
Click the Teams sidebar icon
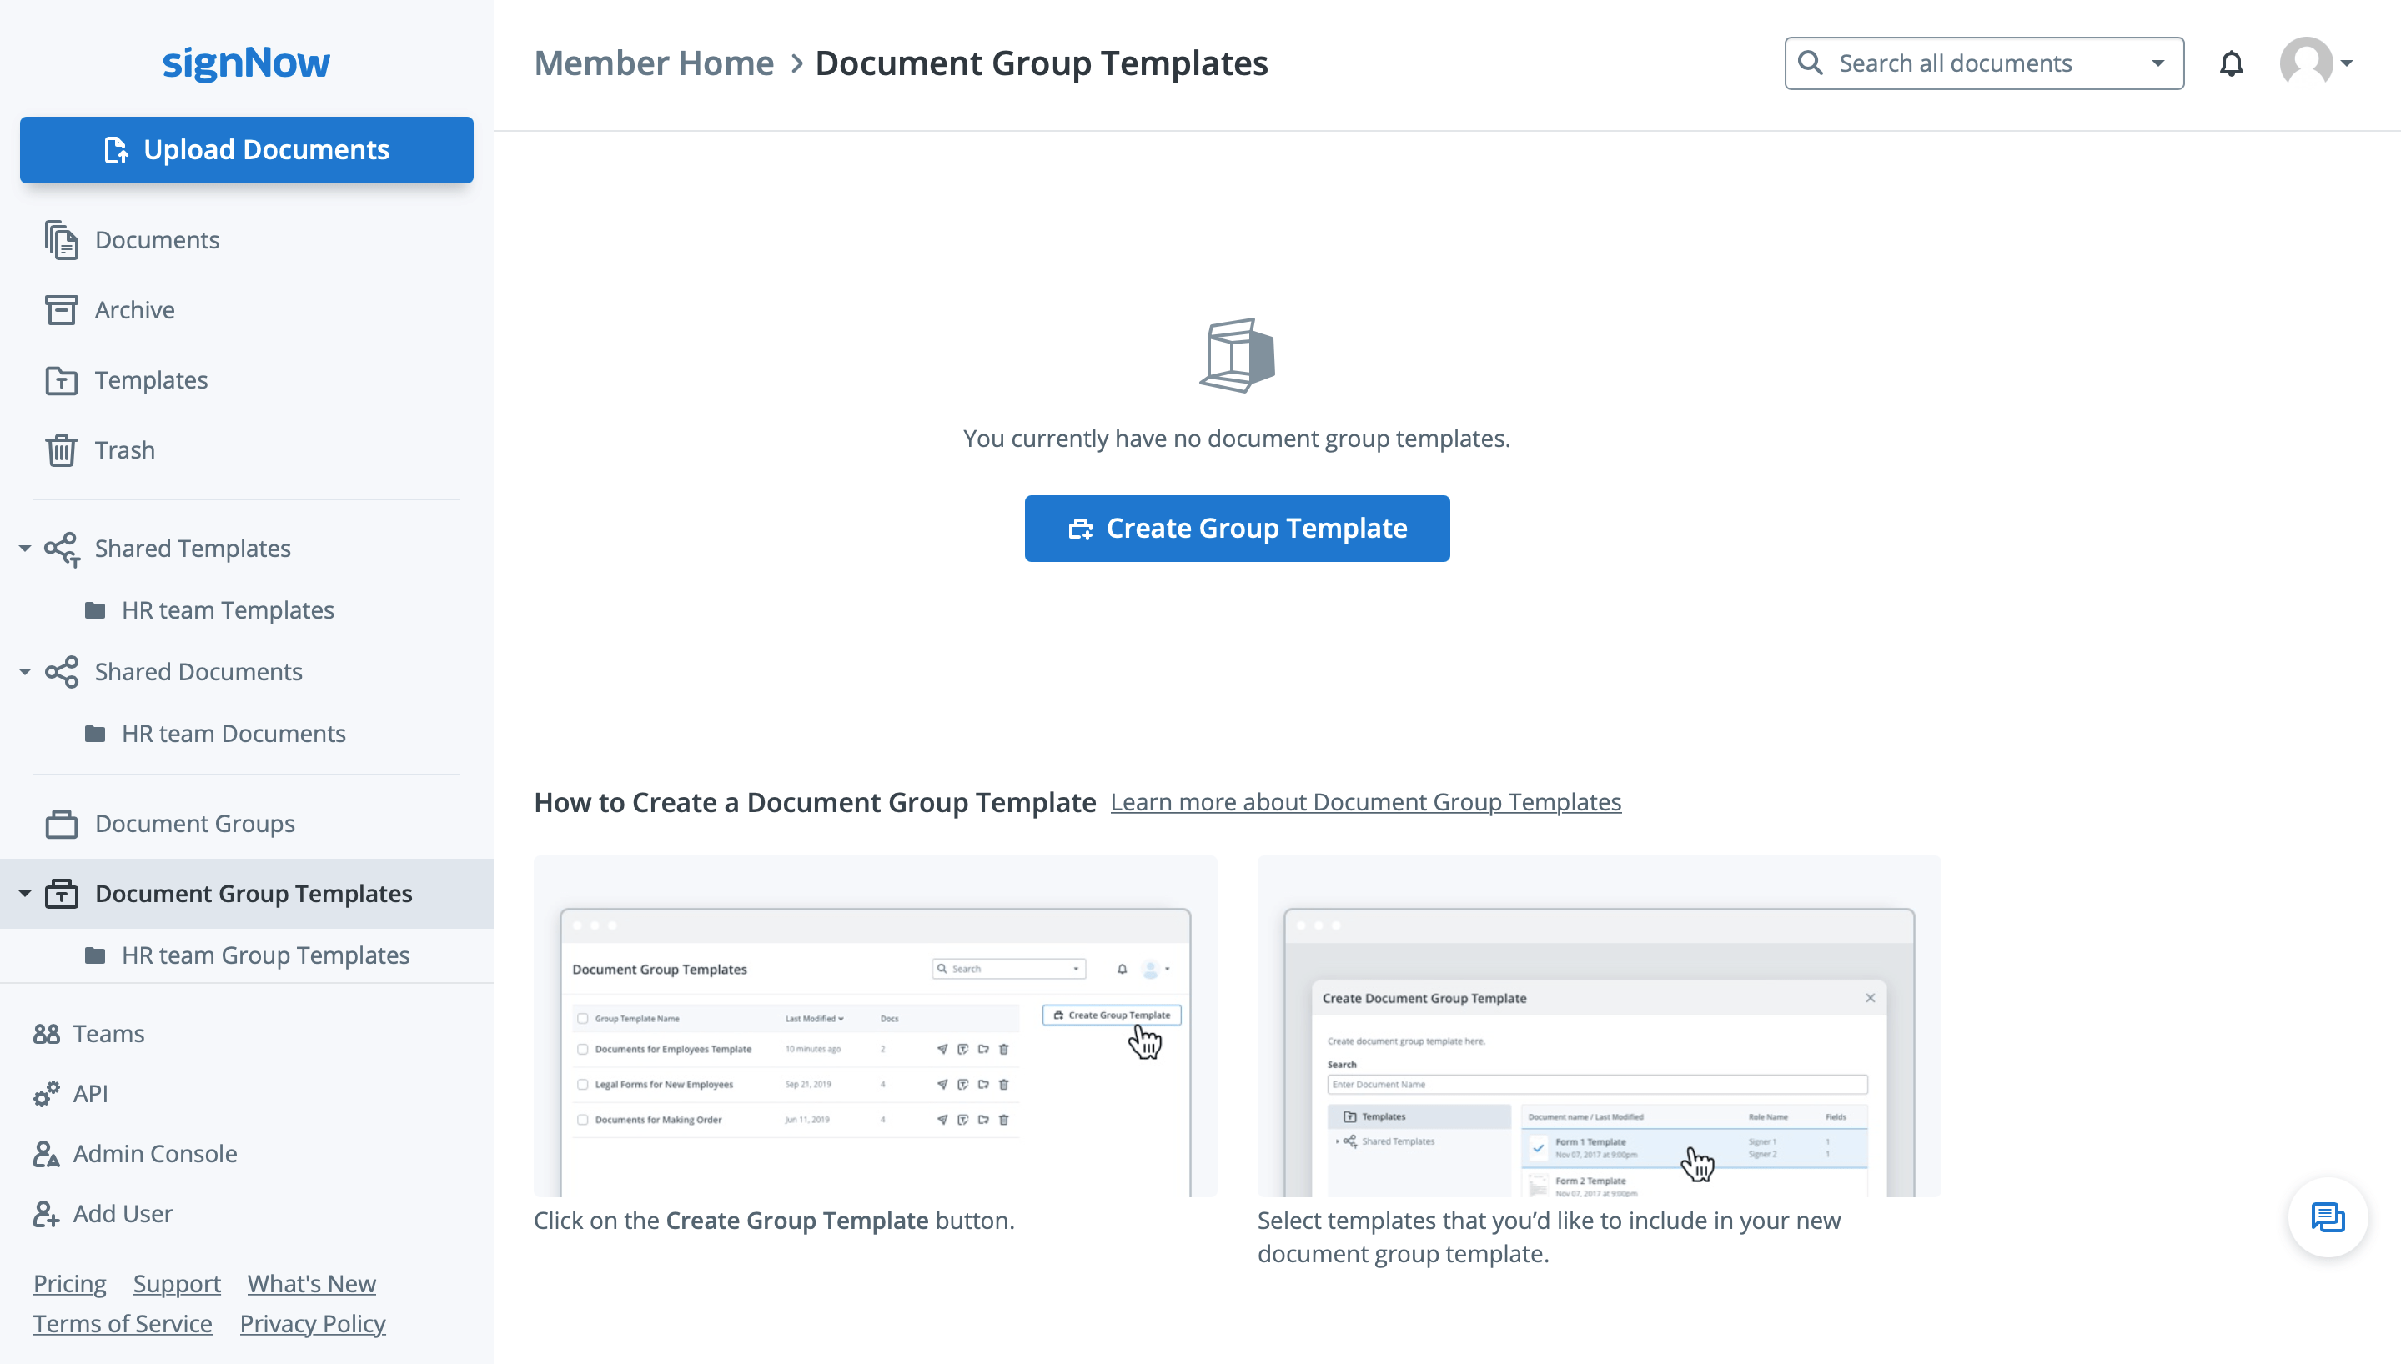[46, 1034]
